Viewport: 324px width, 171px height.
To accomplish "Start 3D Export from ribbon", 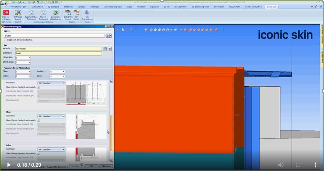I will click(77, 15).
